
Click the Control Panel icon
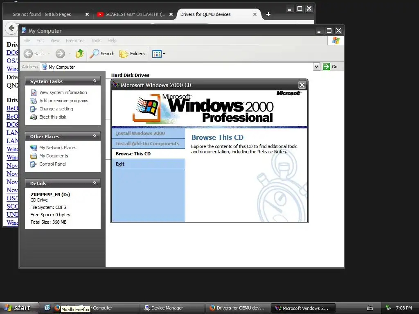pos(34,164)
